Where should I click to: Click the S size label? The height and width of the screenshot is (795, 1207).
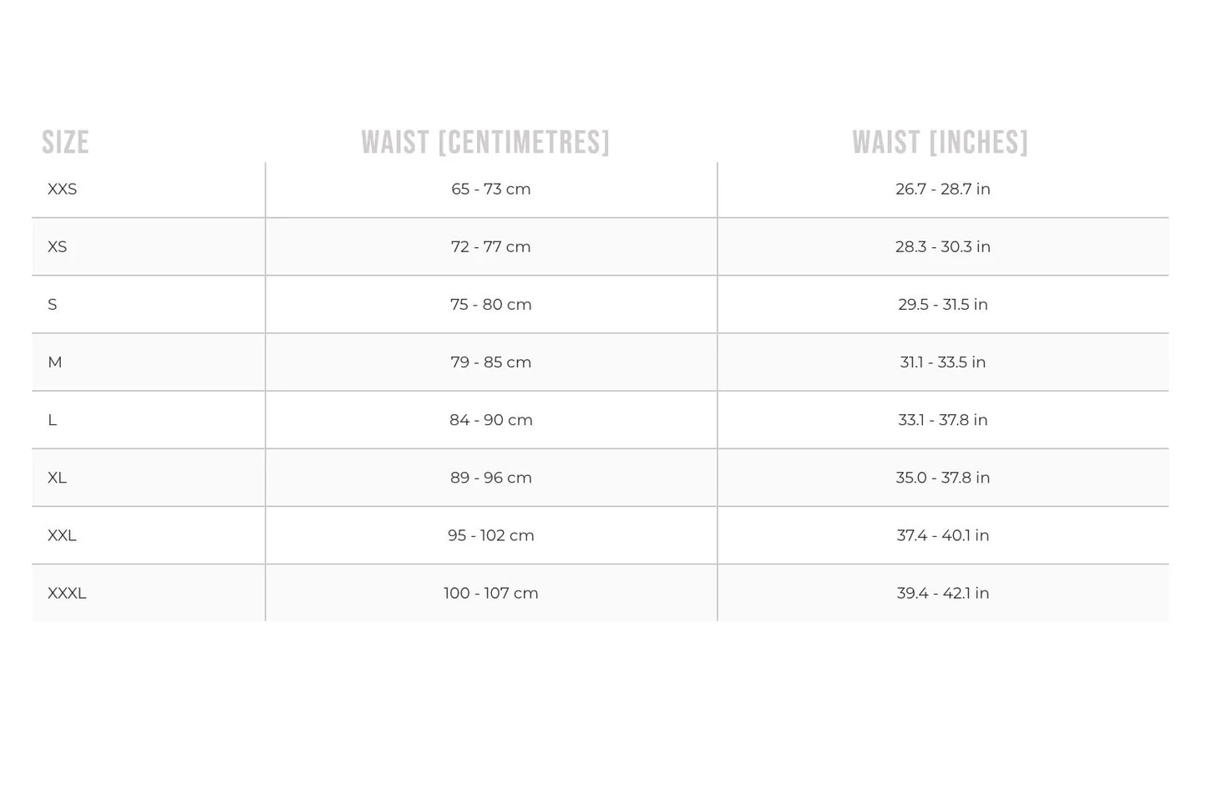click(x=53, y=305)
